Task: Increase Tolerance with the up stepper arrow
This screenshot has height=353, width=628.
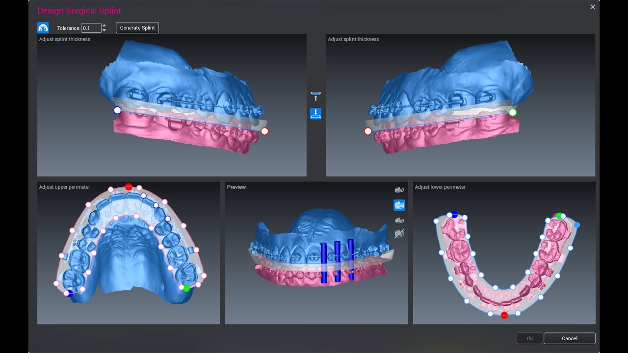Action: pyautogui.click(x=104, y=25)
